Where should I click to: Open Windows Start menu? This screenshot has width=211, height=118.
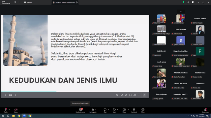(3, 116)
